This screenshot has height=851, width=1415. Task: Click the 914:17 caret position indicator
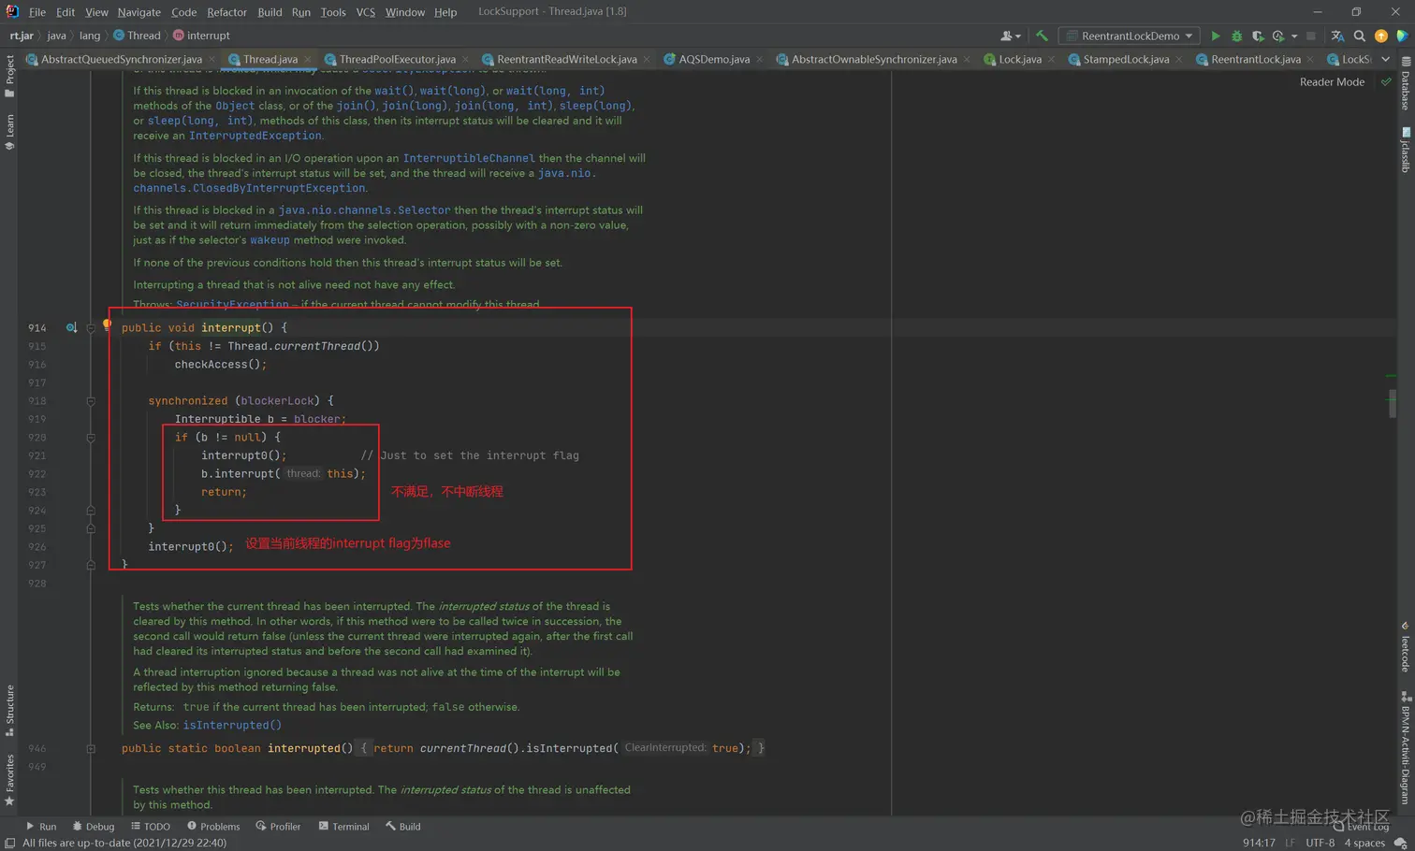point(1259,843)
